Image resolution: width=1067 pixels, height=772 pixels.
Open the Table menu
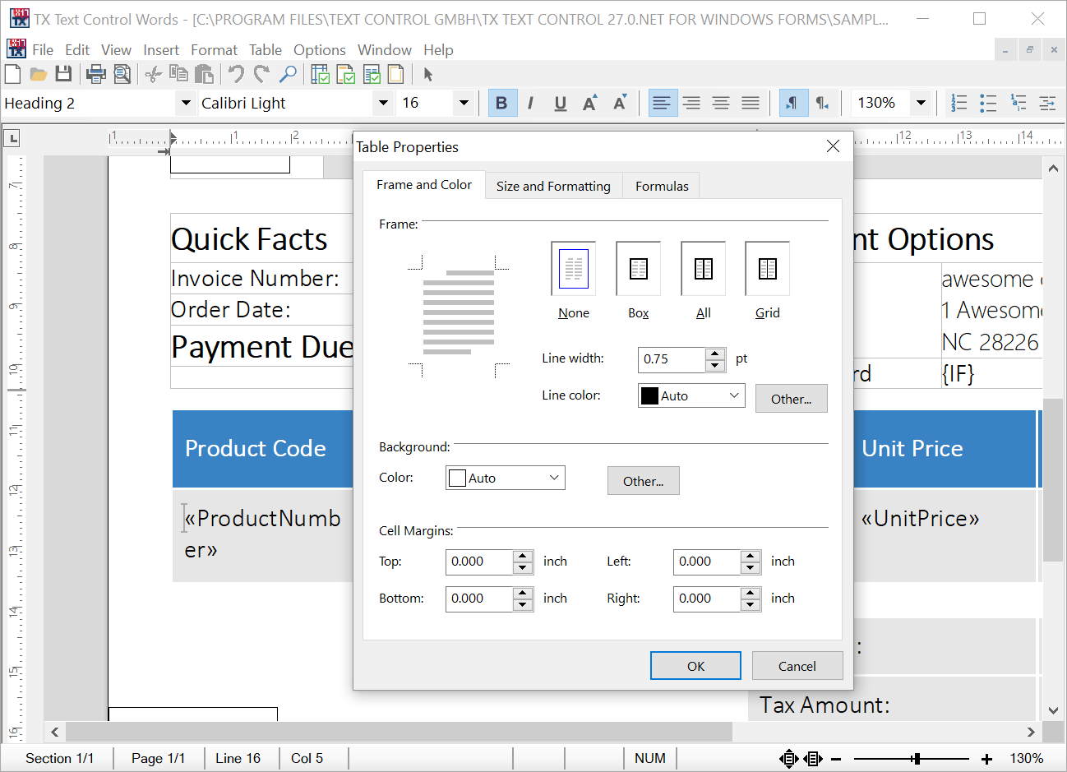click(265, 49)
